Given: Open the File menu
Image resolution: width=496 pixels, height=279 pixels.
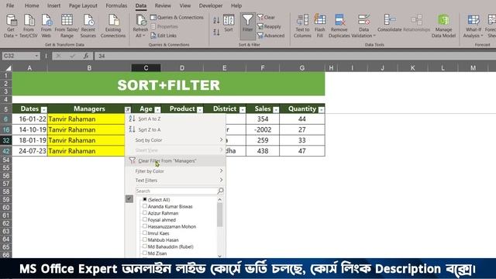Looking at the screenshot, I should 10,5.
